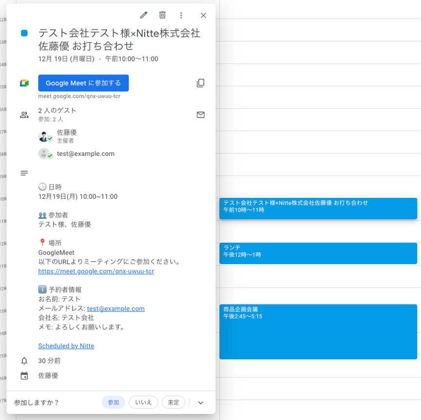Open the お打ち合わせ event block in calendar
Viewport: 421px width, 420px height.
point(318,209)
